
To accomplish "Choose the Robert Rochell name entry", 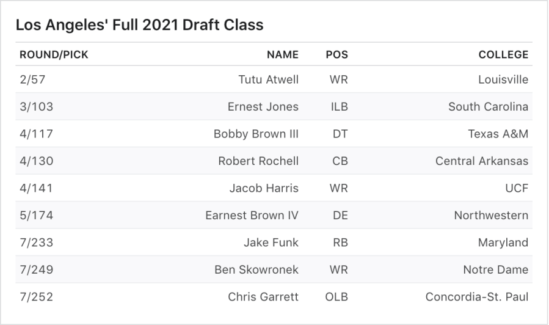I will coord(258,161).
